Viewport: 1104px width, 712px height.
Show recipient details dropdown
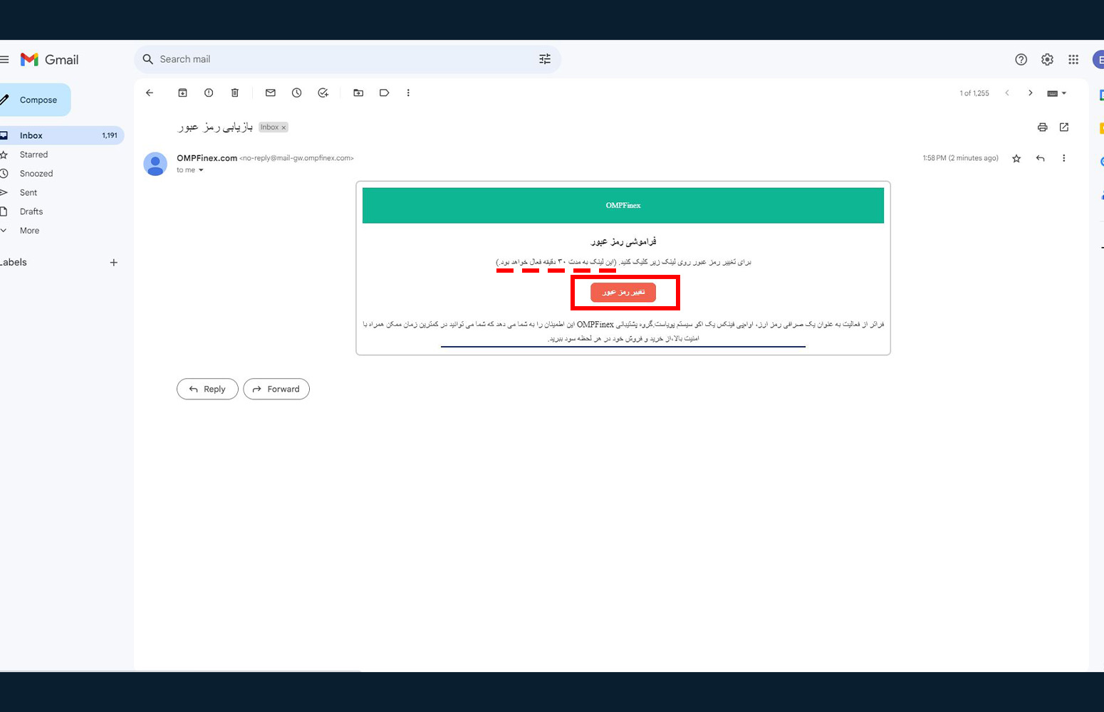click(x=201, y=170)
